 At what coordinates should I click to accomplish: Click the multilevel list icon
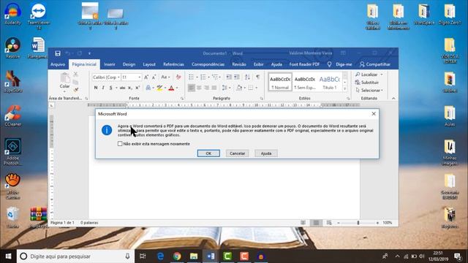pyautogui.click(x=215, y=77)
